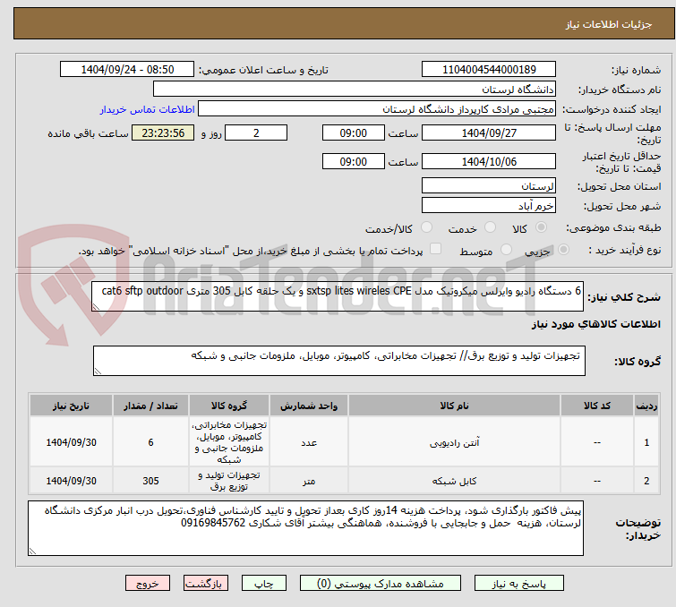
Task: Select the خدمت radio button
Action: [490, 227]
